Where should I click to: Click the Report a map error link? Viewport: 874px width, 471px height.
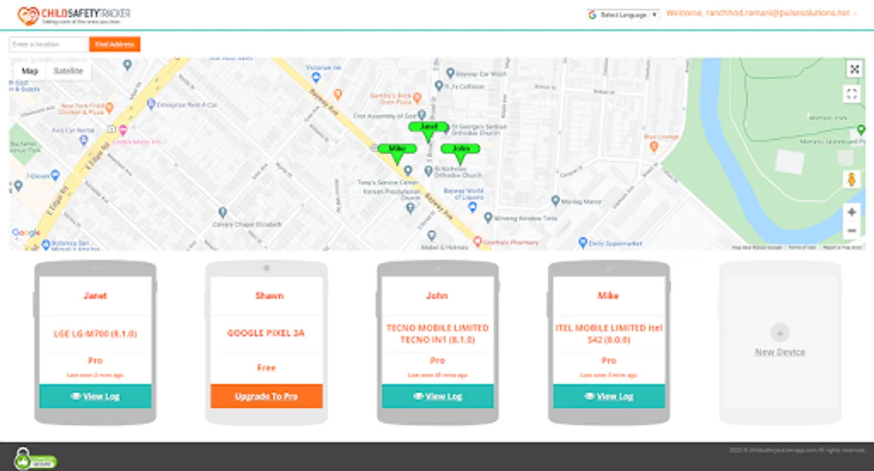coord(842,247)
